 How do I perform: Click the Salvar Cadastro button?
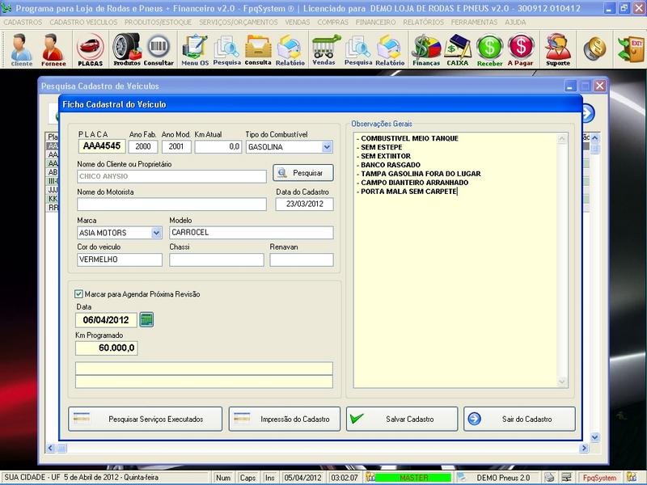[401, 419]
